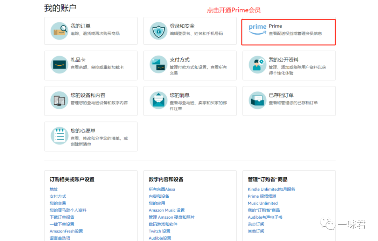Click 查看和管理您的已存档订单 description
The image size is (378, 241).
(x=293, y=103)
